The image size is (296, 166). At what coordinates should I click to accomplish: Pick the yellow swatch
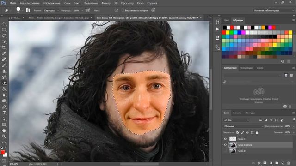tap(228, 33)
